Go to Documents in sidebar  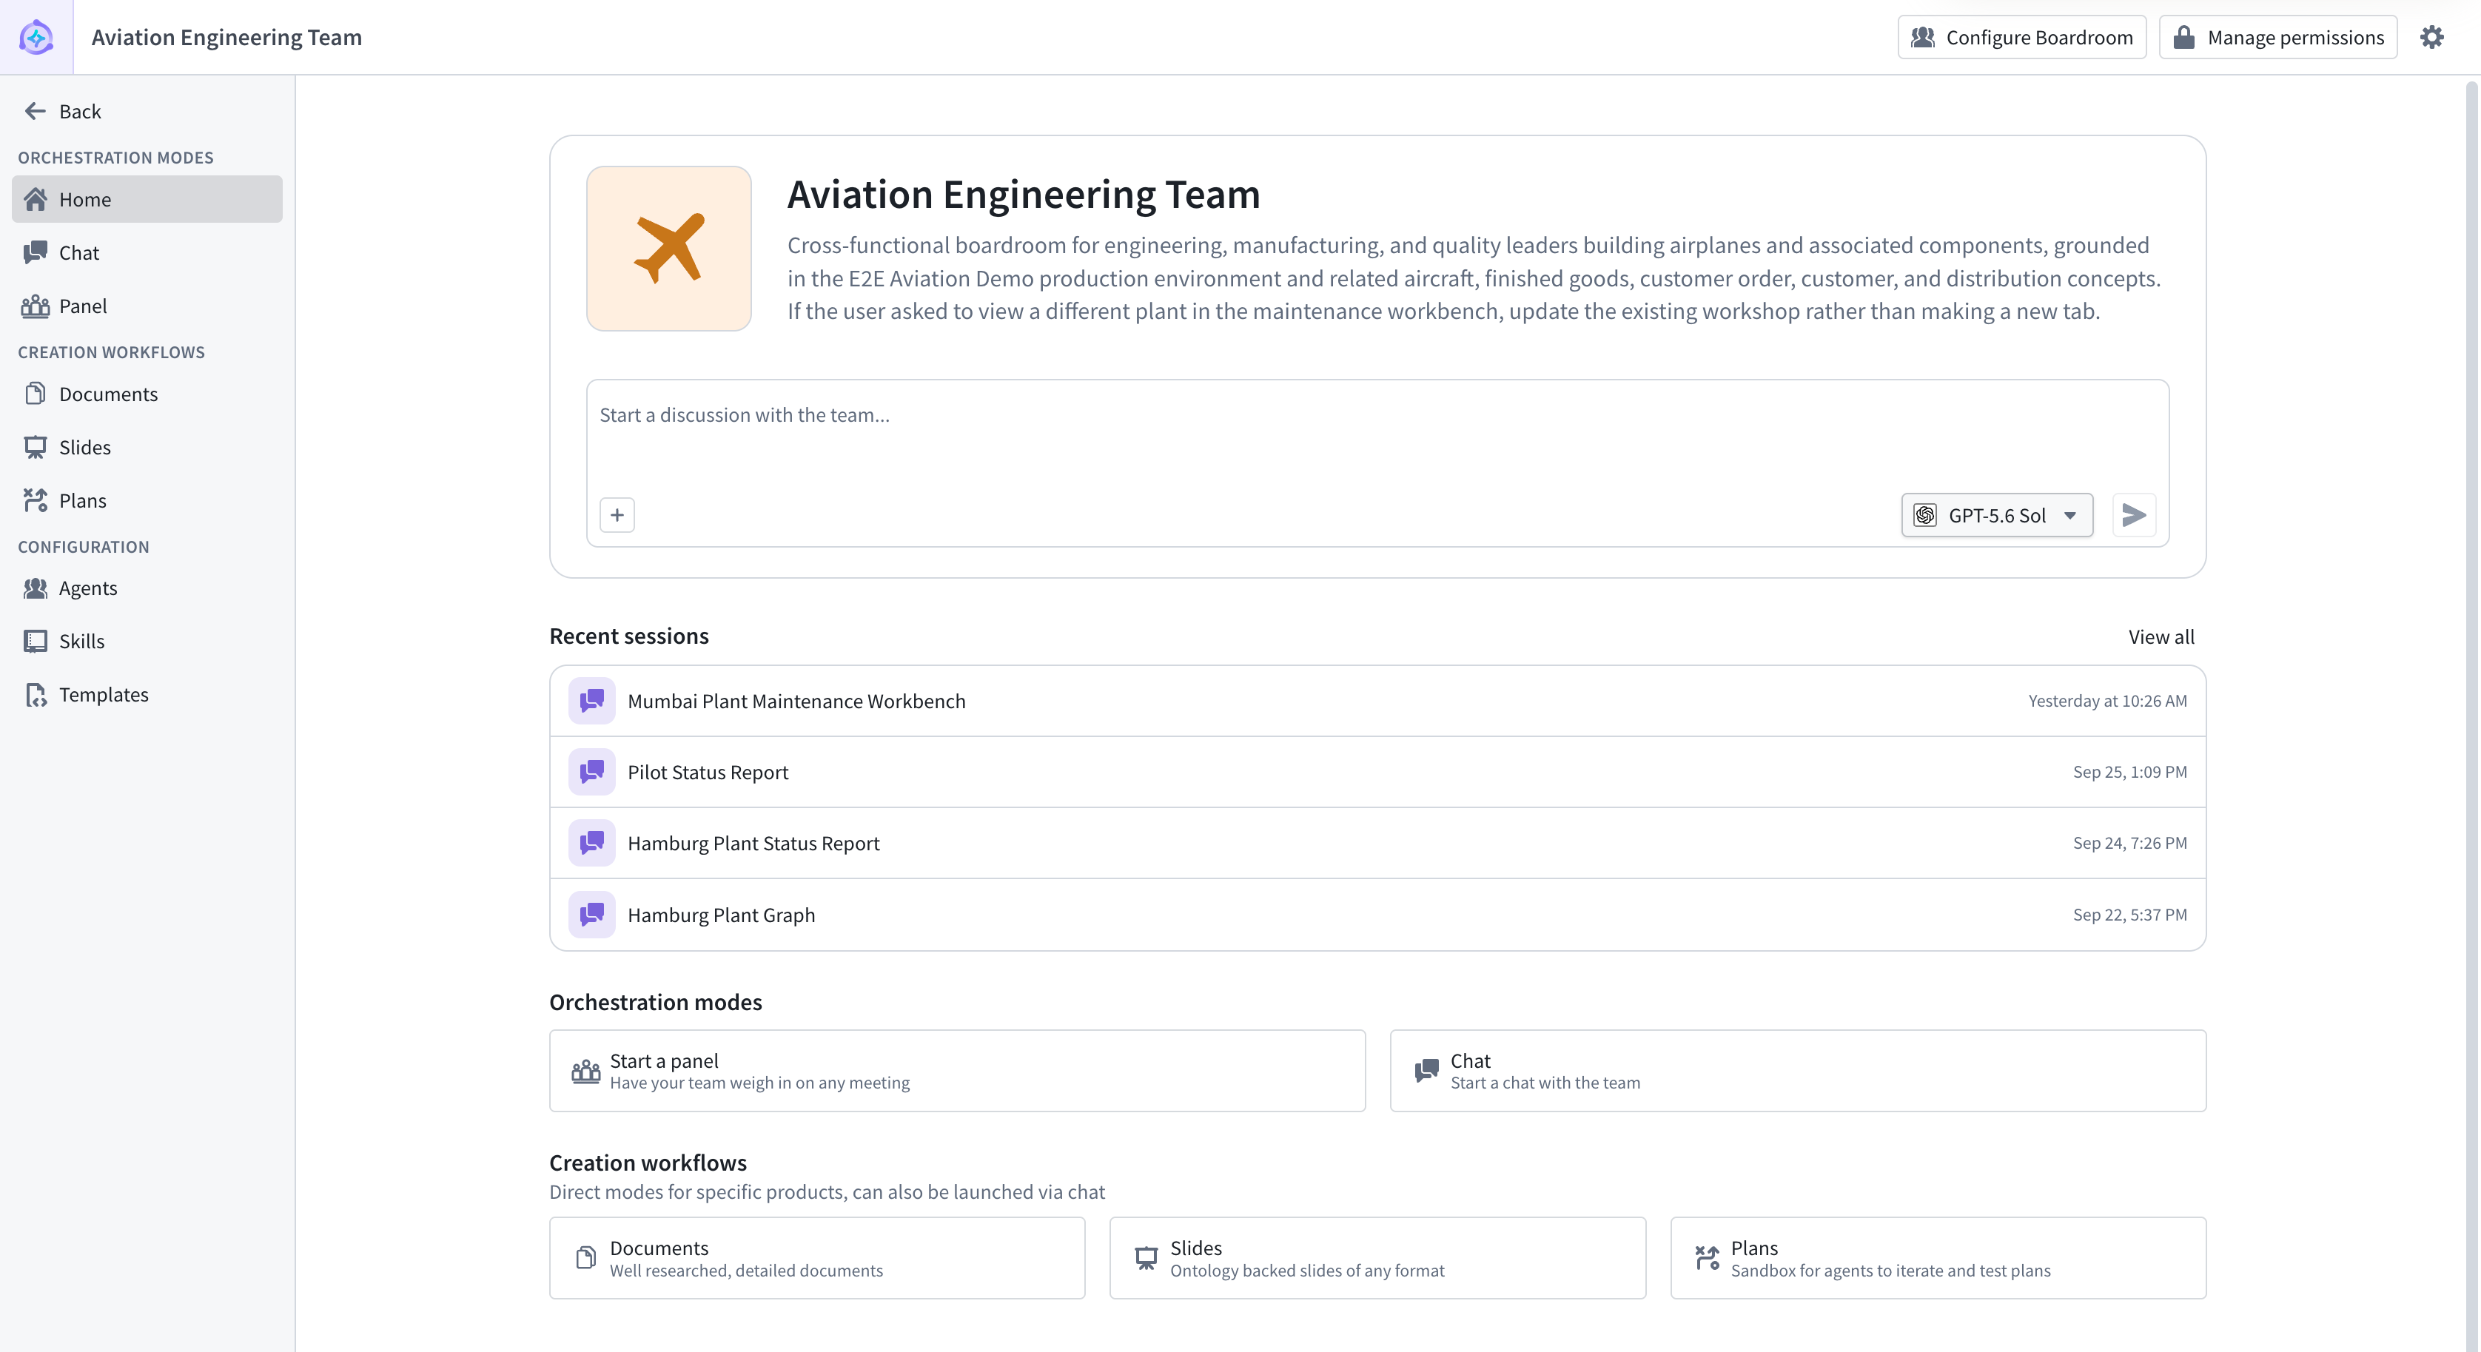click(147, 394)
